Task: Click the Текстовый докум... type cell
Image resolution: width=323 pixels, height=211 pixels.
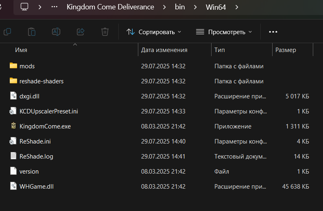Action: point(240,157)
